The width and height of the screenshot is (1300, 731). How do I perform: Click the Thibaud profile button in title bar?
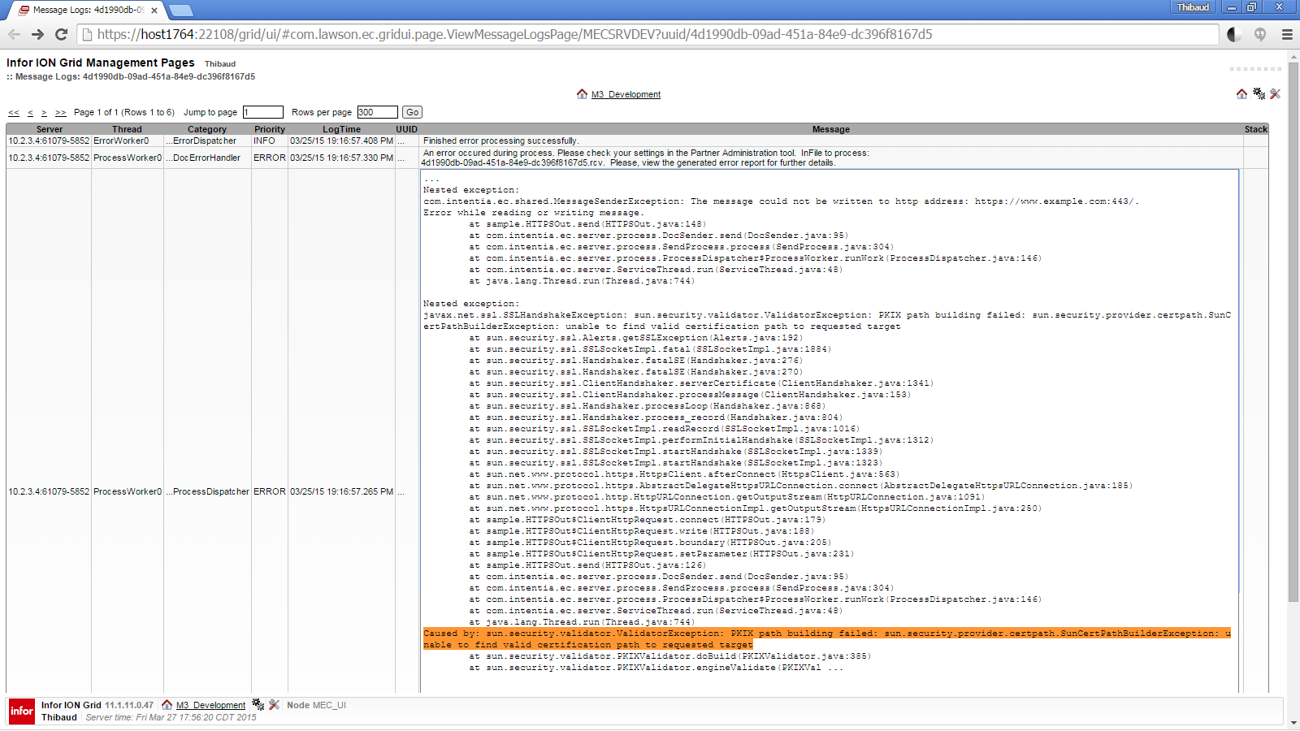tap(1193, 7)
